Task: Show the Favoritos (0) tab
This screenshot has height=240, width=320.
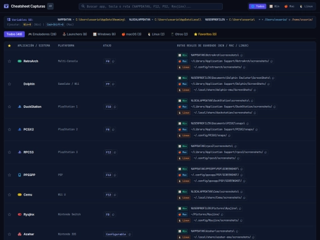Action: 205,34
